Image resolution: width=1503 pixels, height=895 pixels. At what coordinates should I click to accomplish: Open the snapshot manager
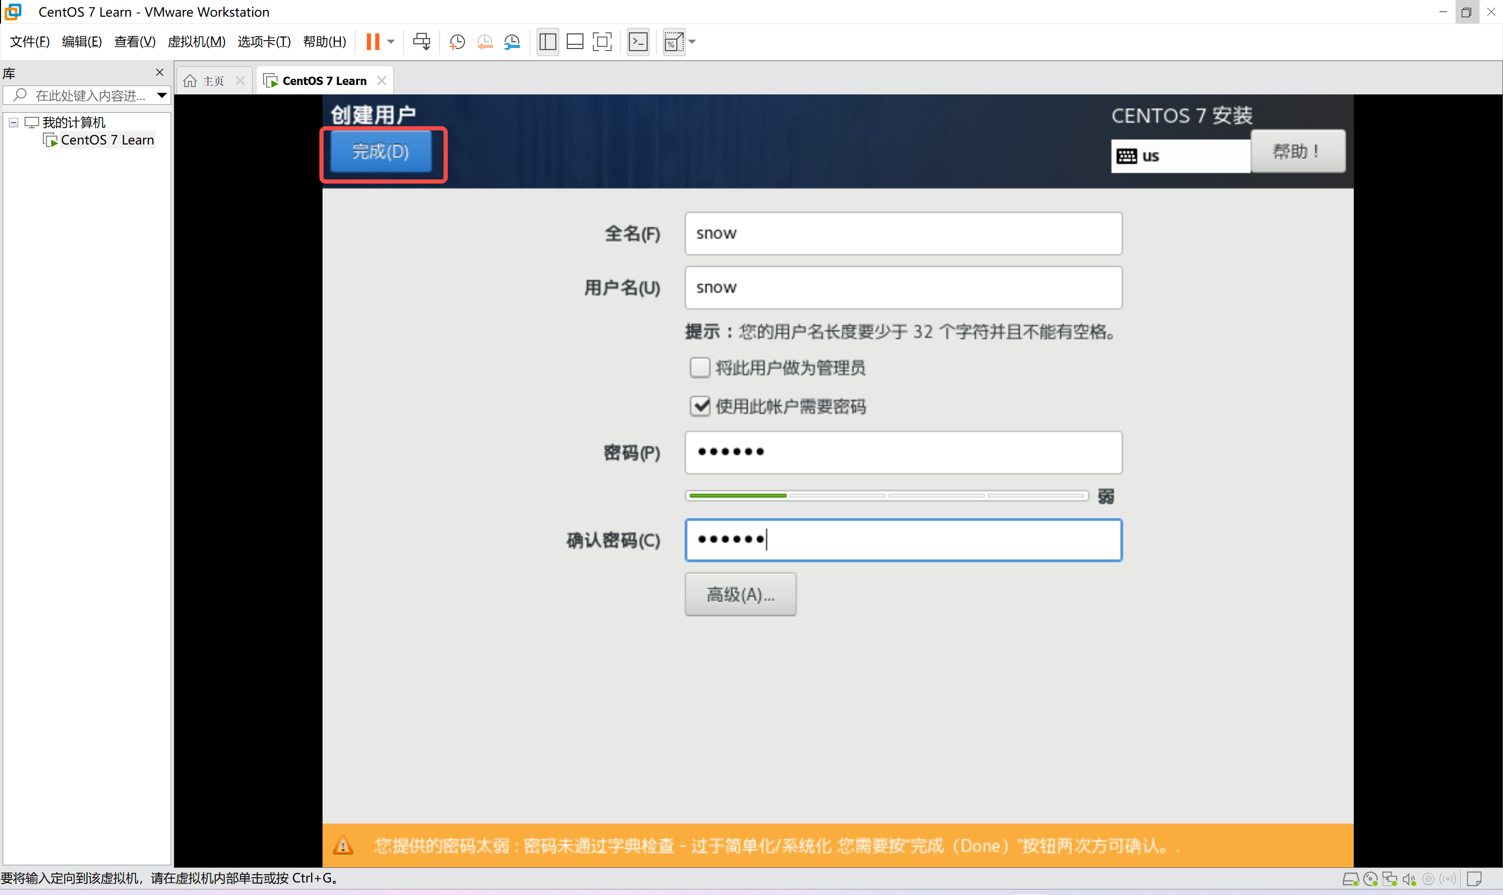point(511,42)
